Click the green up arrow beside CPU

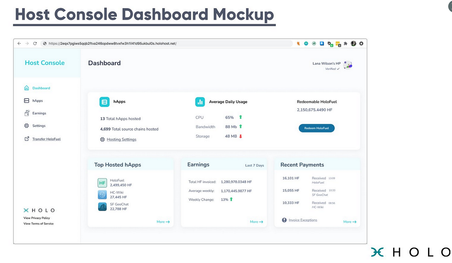(x=241, y=117)
